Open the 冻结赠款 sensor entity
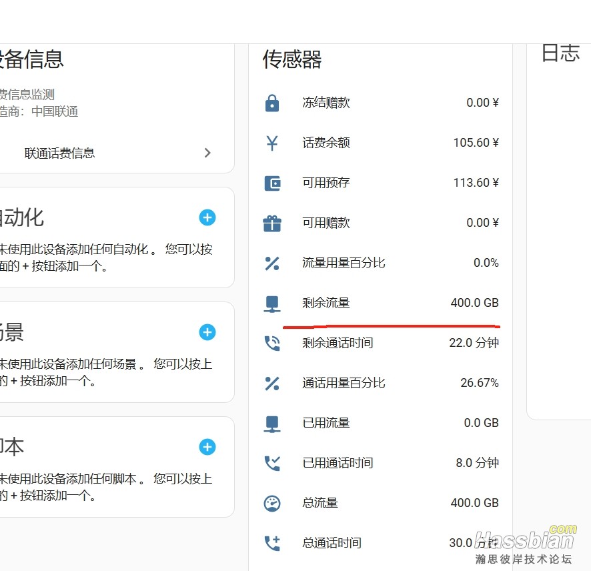 point(381,103)
